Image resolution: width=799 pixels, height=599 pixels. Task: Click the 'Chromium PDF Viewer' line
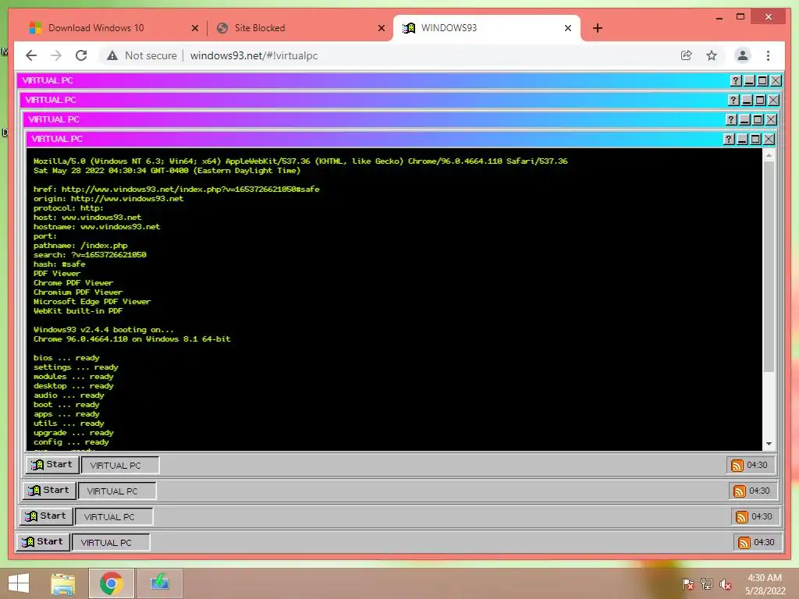click(78, 292)
